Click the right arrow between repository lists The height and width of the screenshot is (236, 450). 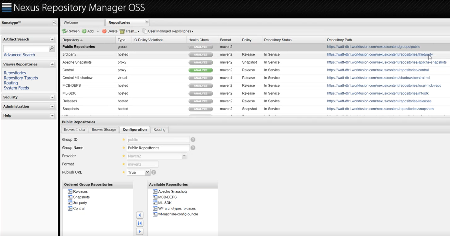[x=140, y=231]
